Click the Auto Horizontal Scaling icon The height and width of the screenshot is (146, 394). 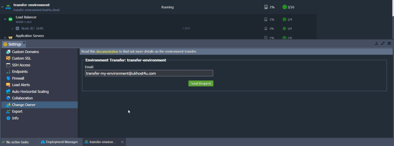(8, 92)
